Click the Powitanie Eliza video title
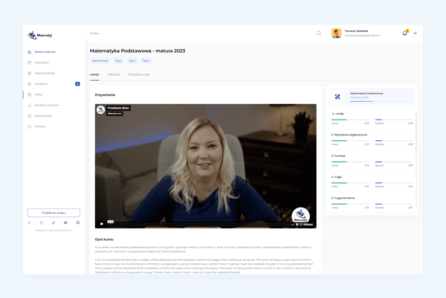This screenshot has width=446, height=298. point(118,108)
